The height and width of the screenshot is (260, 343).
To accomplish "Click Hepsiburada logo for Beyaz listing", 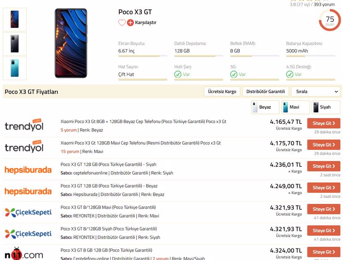I will point(28,191).
